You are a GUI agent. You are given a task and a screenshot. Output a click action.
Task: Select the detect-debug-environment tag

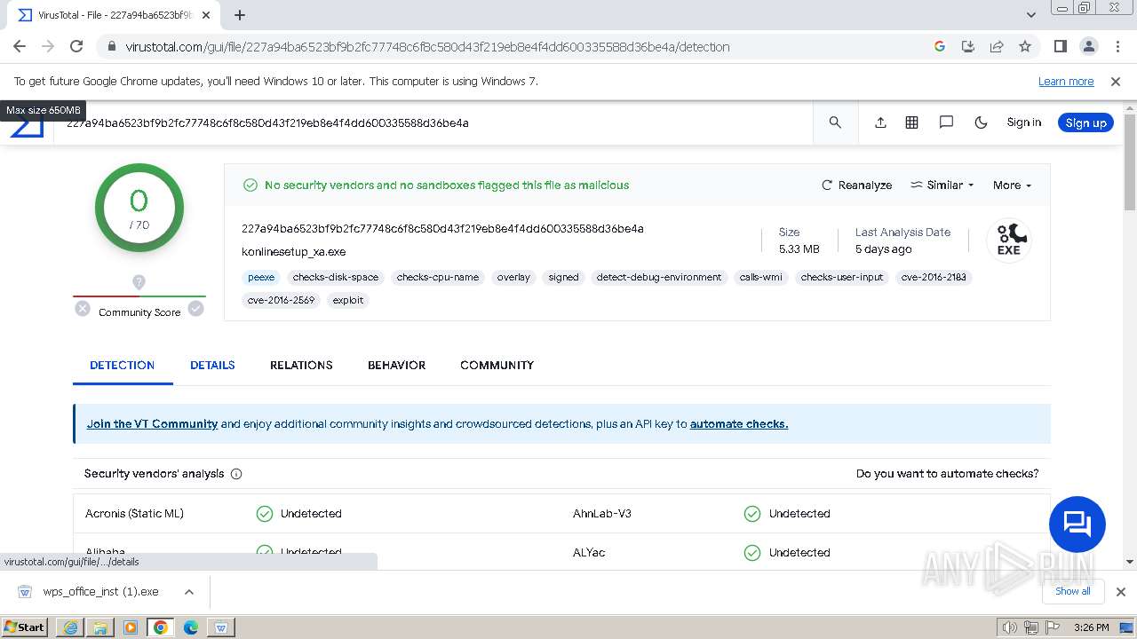pyautogui.click(x=659, y=277)
